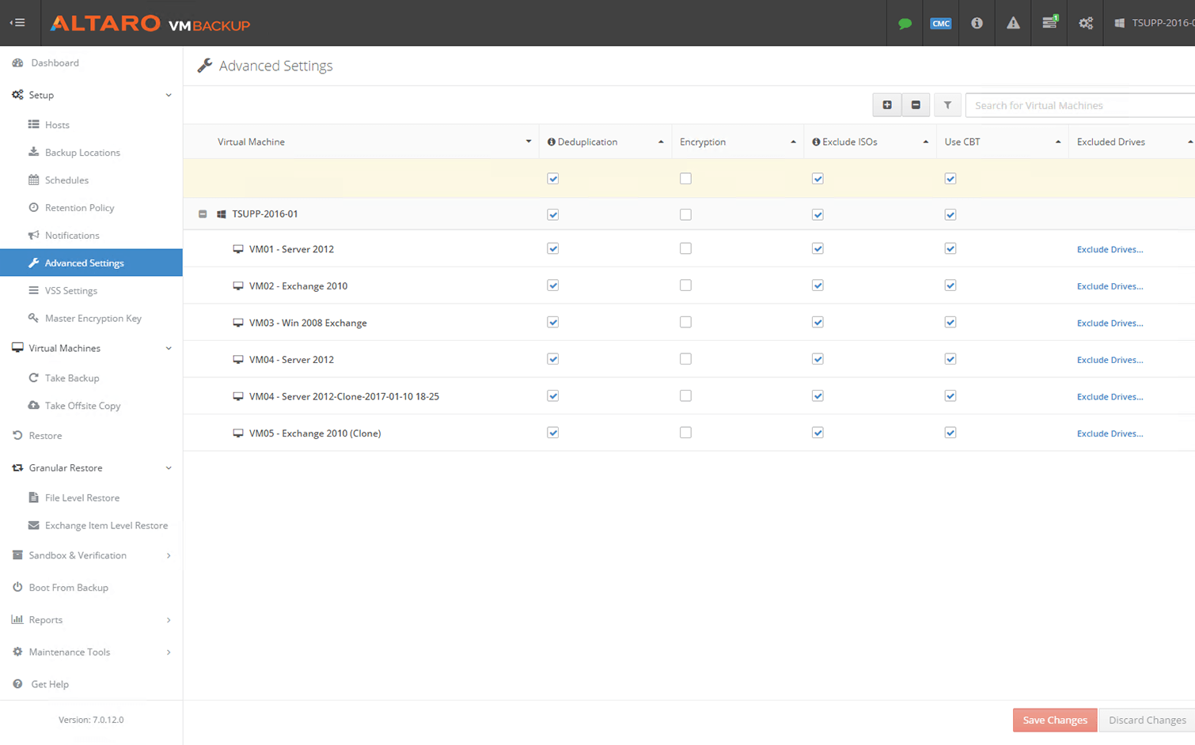Click the filter funnel icon
The image size is (1195, 745).
click(947, 105)
